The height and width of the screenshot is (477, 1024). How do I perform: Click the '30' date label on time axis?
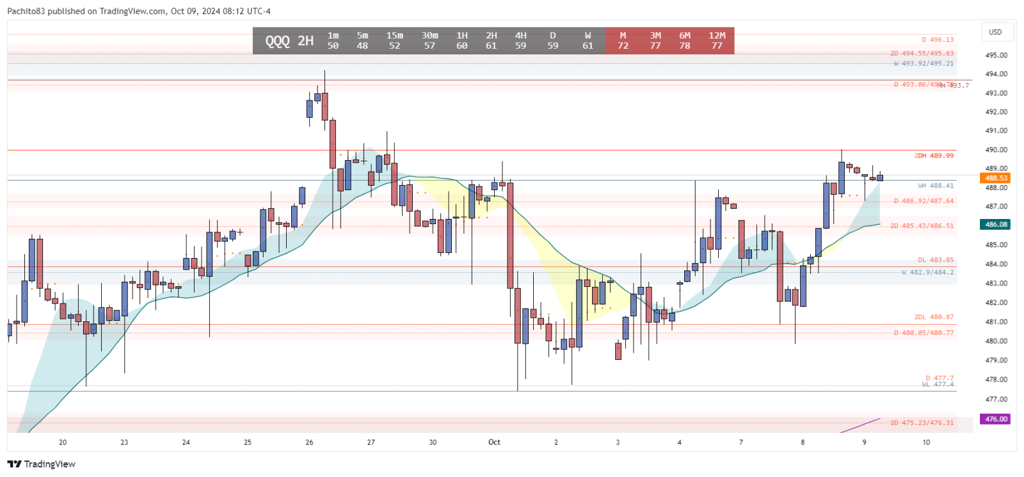(433, 442)
